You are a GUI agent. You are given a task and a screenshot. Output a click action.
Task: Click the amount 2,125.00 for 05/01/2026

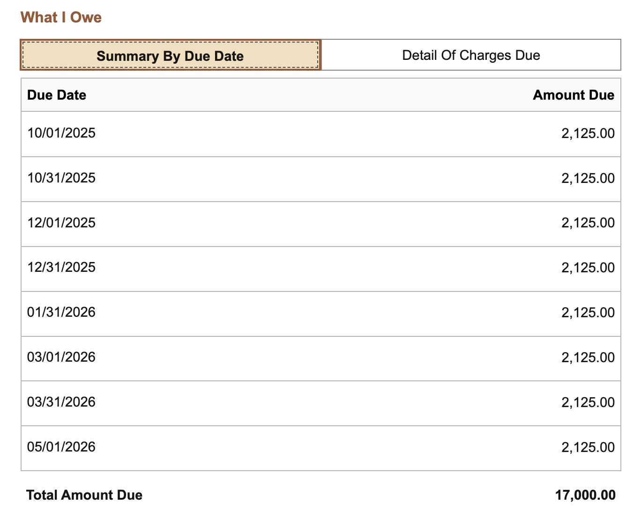[x=588, y=447]
